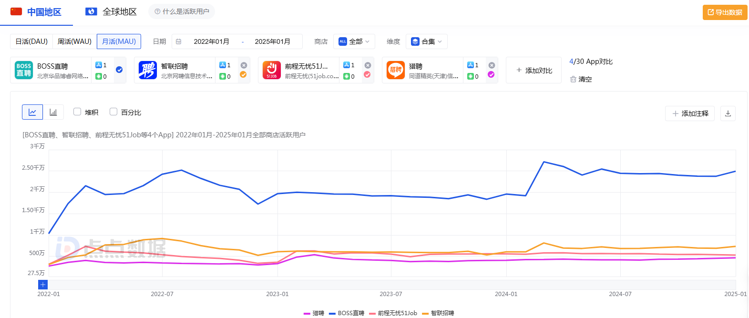Image resolution: width=749 pixels, height=318 pixels.
Task: Select the 周活(WAU) tab
Action: coord(74,41)
